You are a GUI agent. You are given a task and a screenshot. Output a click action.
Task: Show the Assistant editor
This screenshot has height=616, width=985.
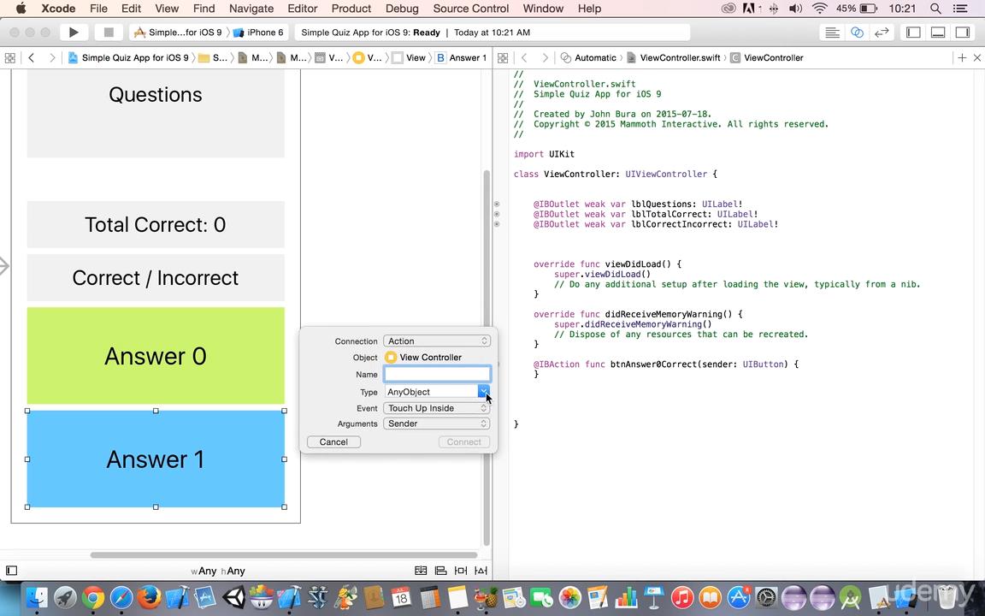click(857, 32)
